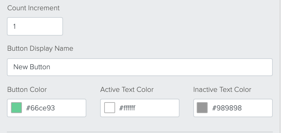281x133 pixels.
Task: Click the Inactive Text Color label
Action: [222, 89]
